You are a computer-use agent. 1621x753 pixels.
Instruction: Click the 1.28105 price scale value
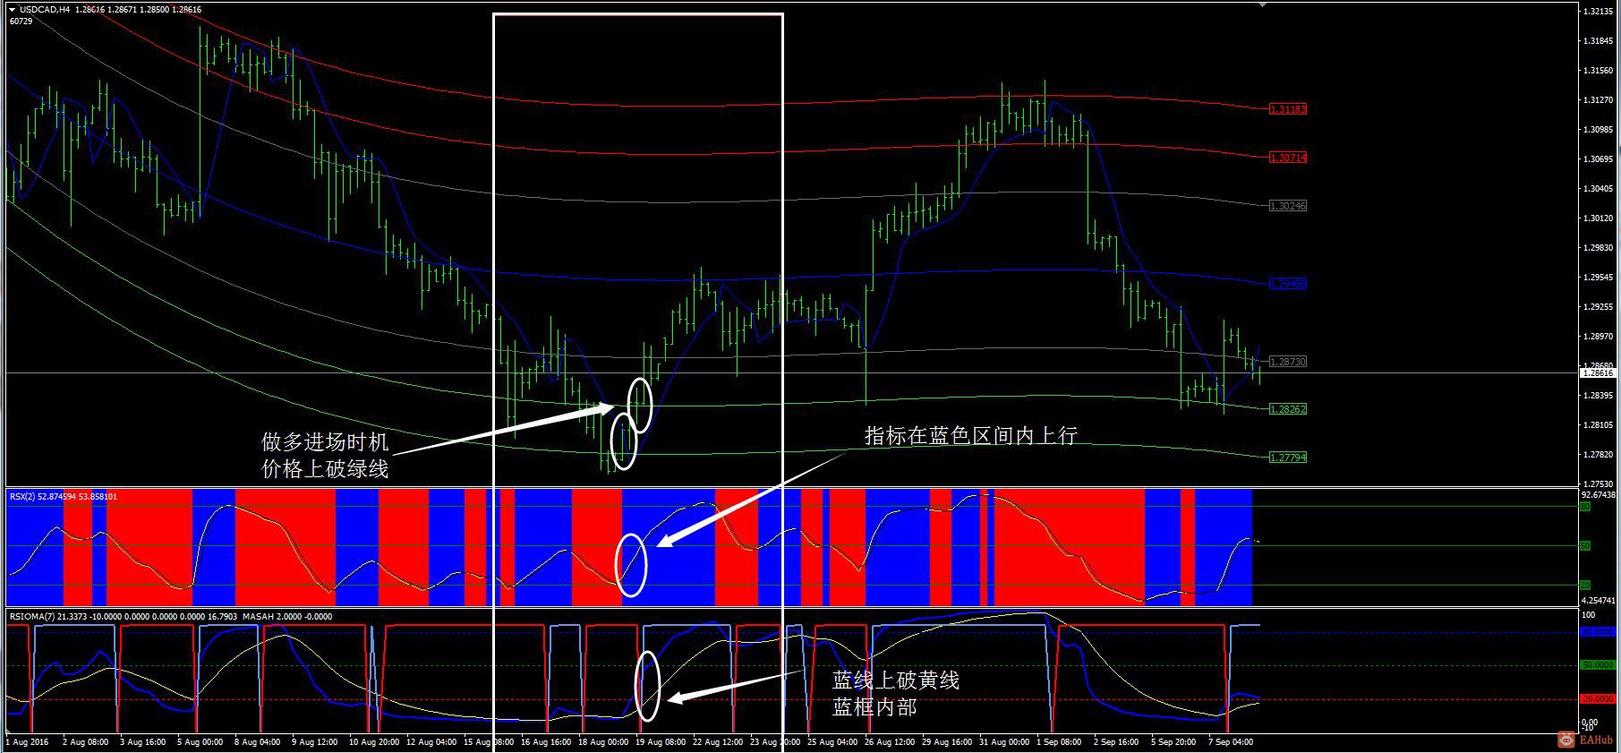[1599, 425]
